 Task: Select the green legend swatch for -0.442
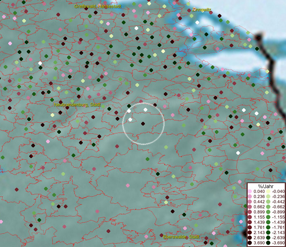(x=268, y=202)
